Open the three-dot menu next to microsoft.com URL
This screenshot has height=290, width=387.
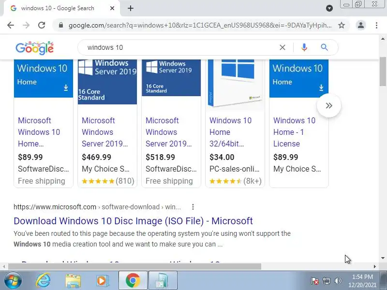(193, 207)
